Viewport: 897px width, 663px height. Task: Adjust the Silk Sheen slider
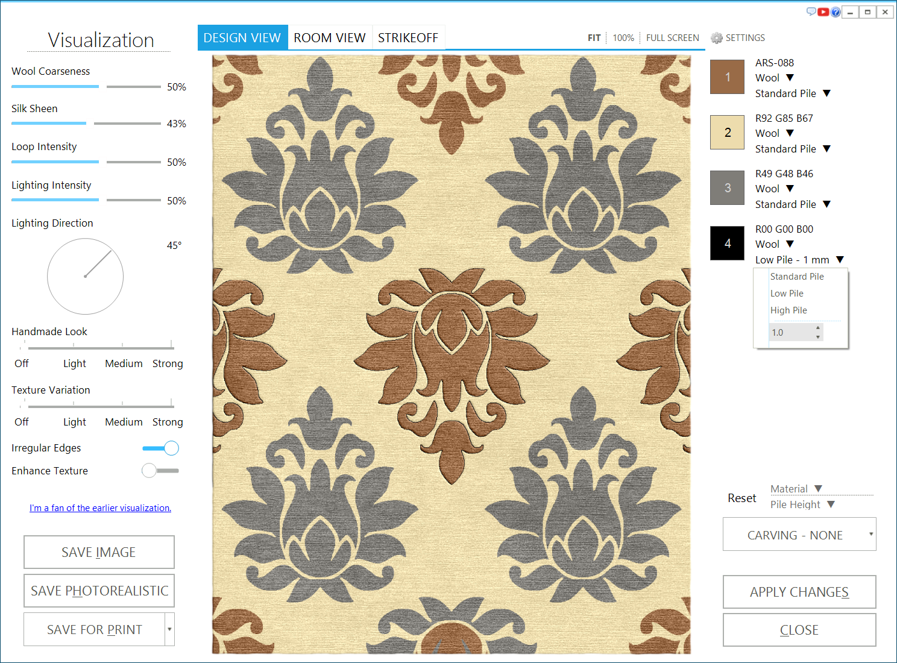[x=86, y=124]
